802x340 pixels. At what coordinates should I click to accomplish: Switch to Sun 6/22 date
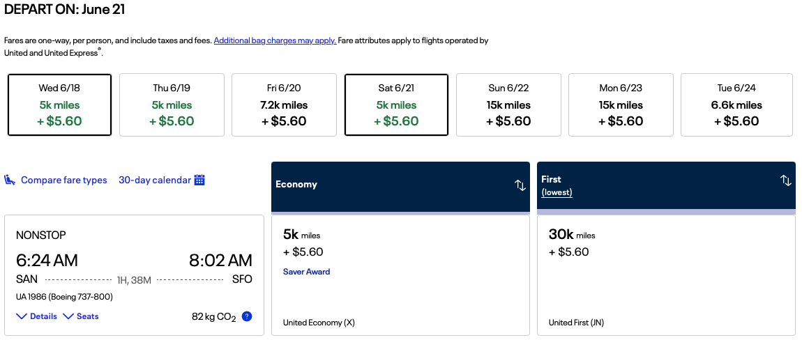(508, 105)
